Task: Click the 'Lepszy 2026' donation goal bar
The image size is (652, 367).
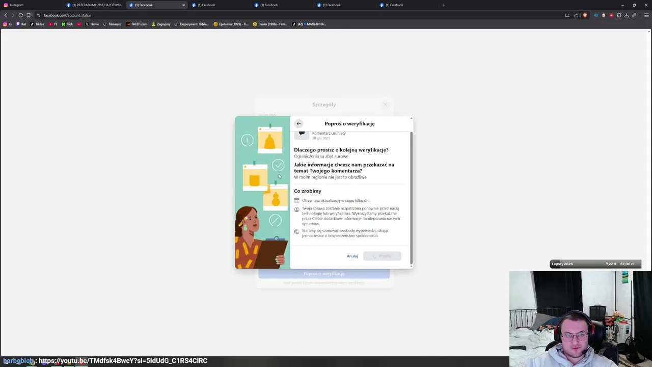Action: point(595,264)
